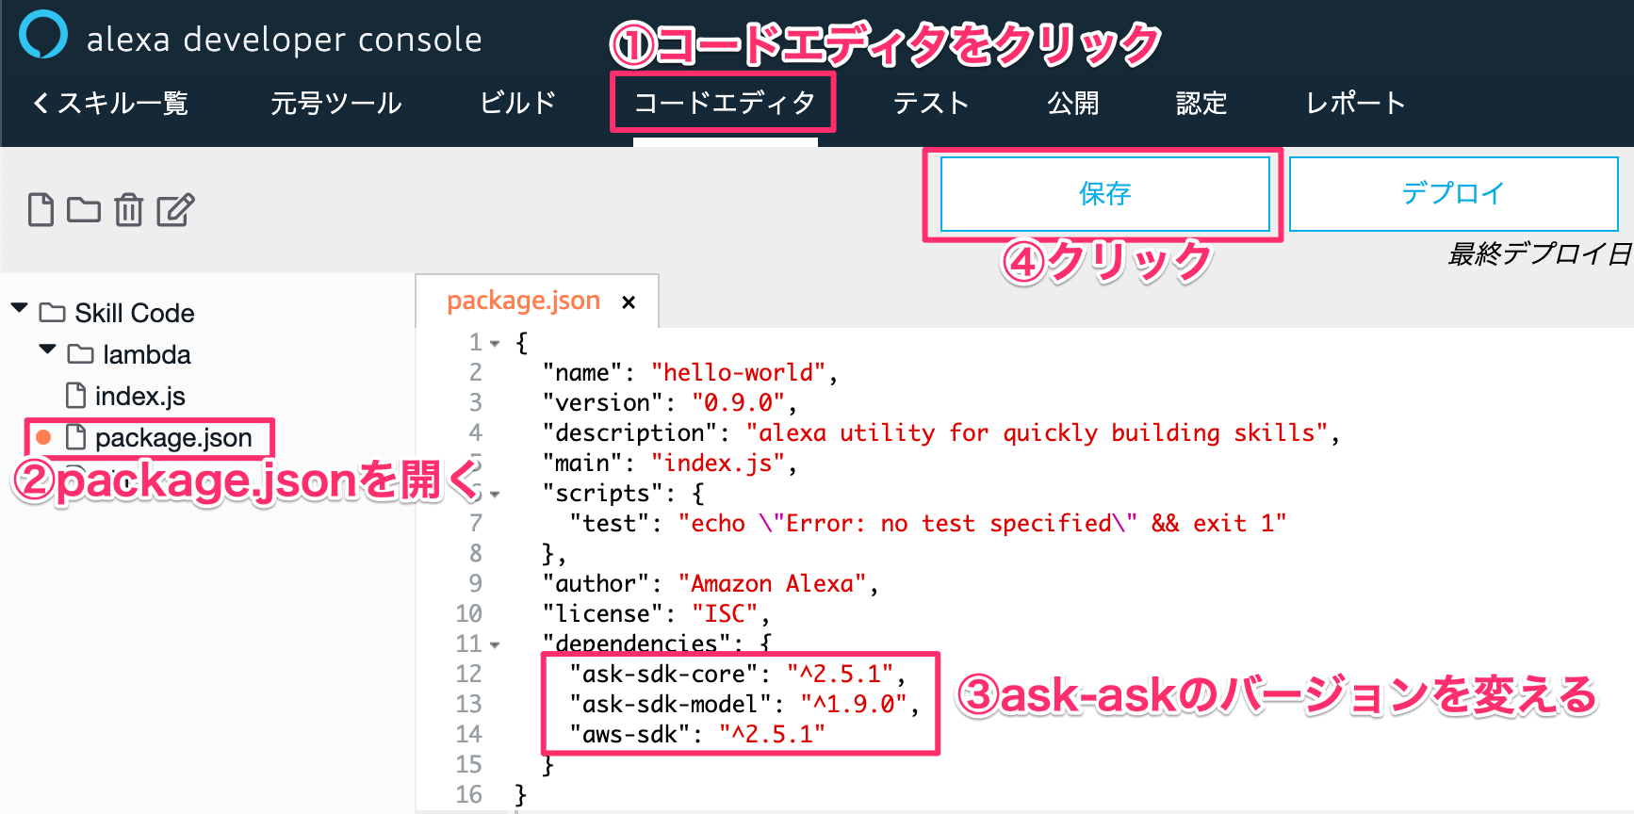Switch to the レポート tab

click(1355, 103)
